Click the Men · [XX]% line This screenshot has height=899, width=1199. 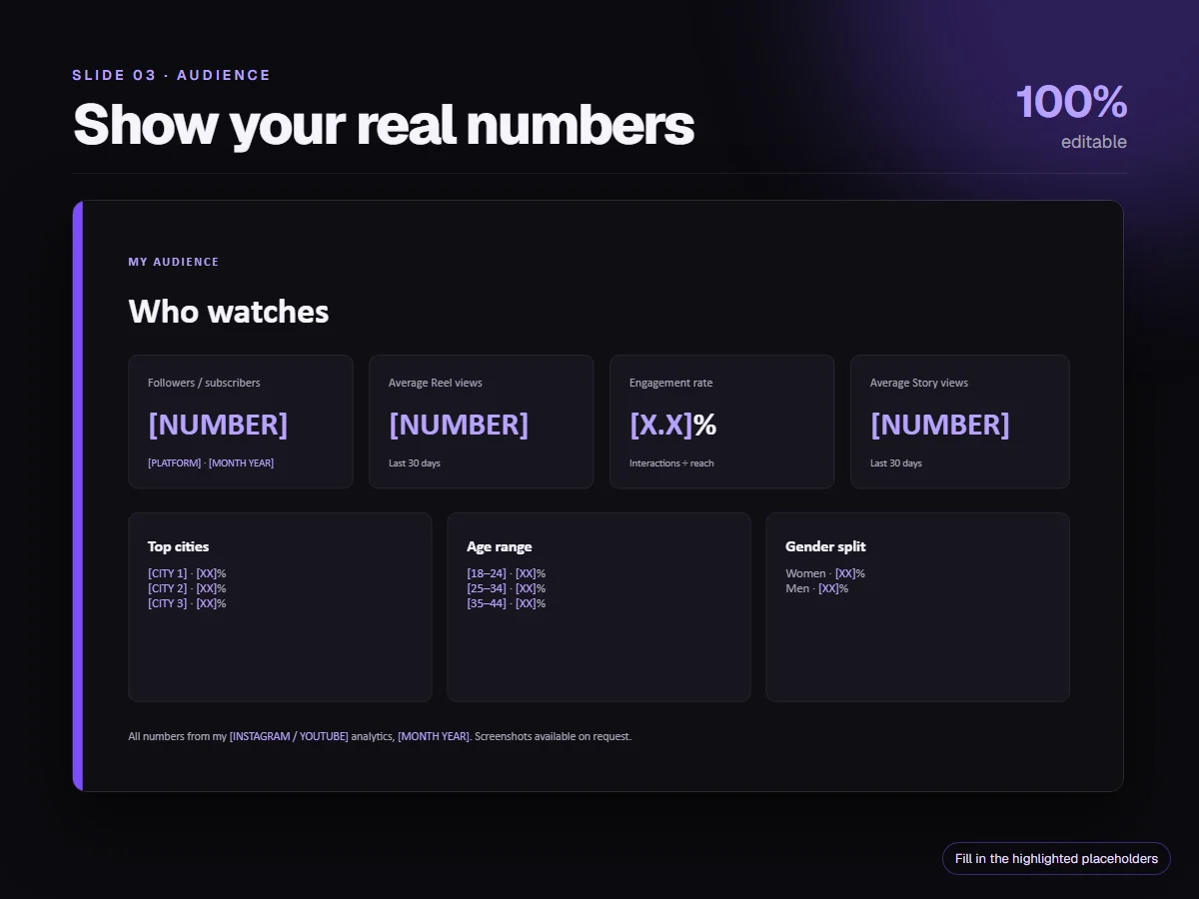pyautogui.click(x=817, y=588)
